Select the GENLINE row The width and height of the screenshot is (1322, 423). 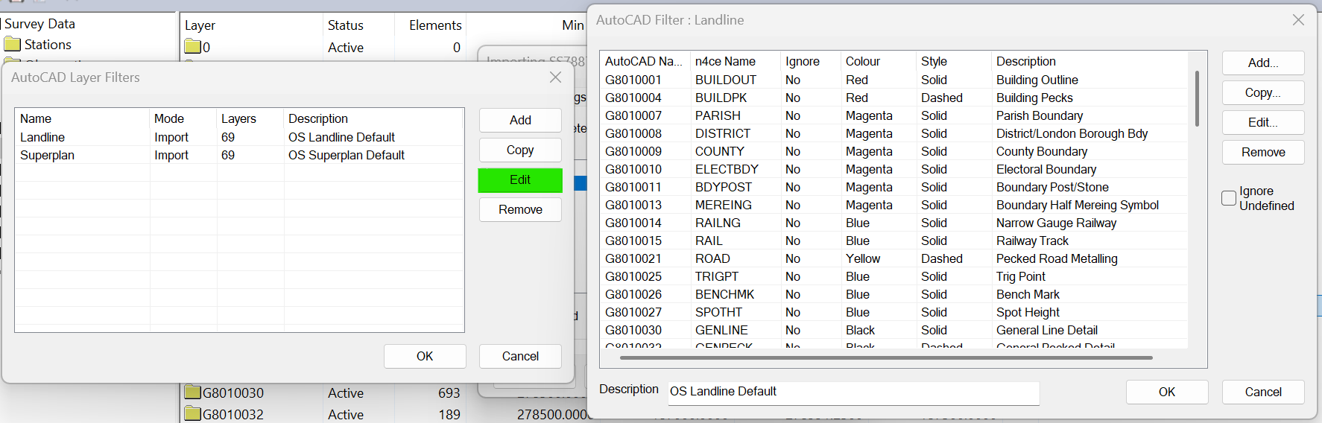[894, 330]
